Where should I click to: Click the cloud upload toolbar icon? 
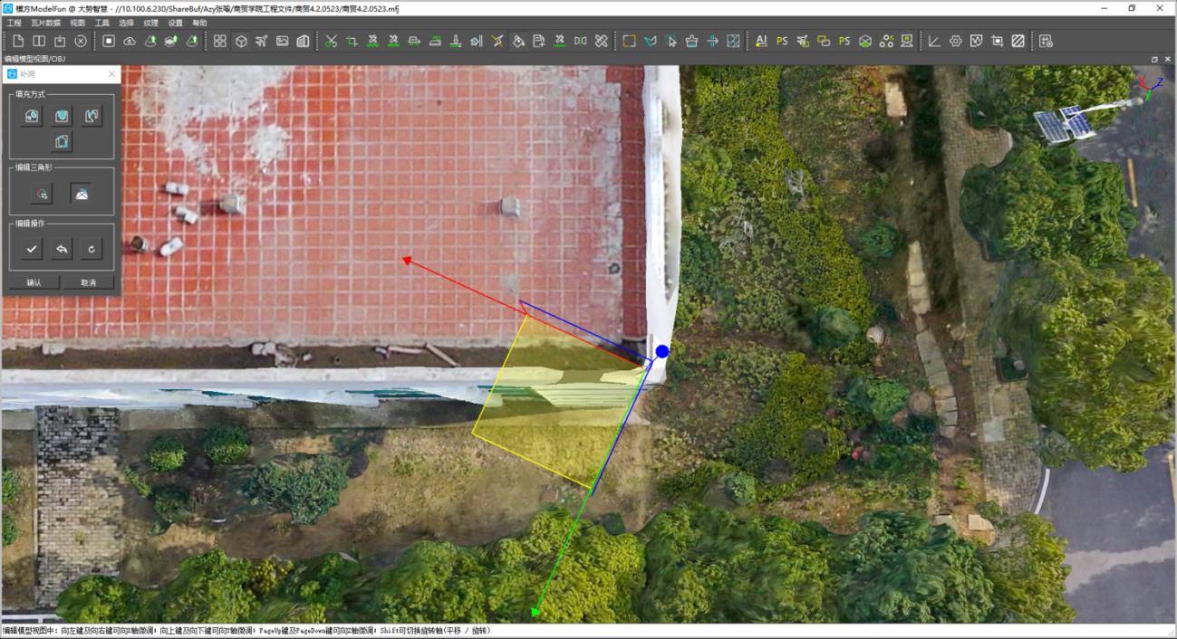[130, 41]
